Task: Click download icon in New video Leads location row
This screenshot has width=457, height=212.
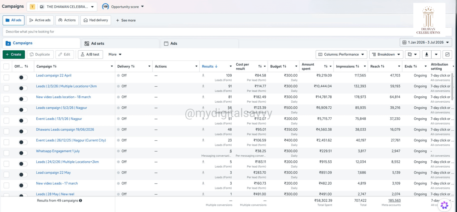Action: coord(203,97)
